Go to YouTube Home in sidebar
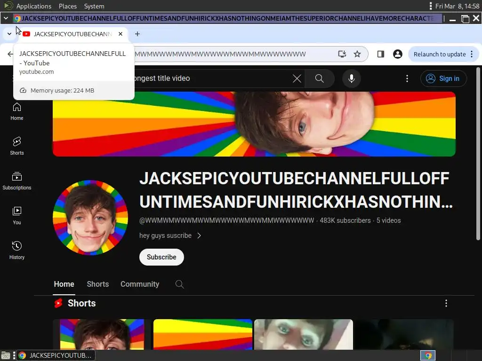 pos(17,111)
